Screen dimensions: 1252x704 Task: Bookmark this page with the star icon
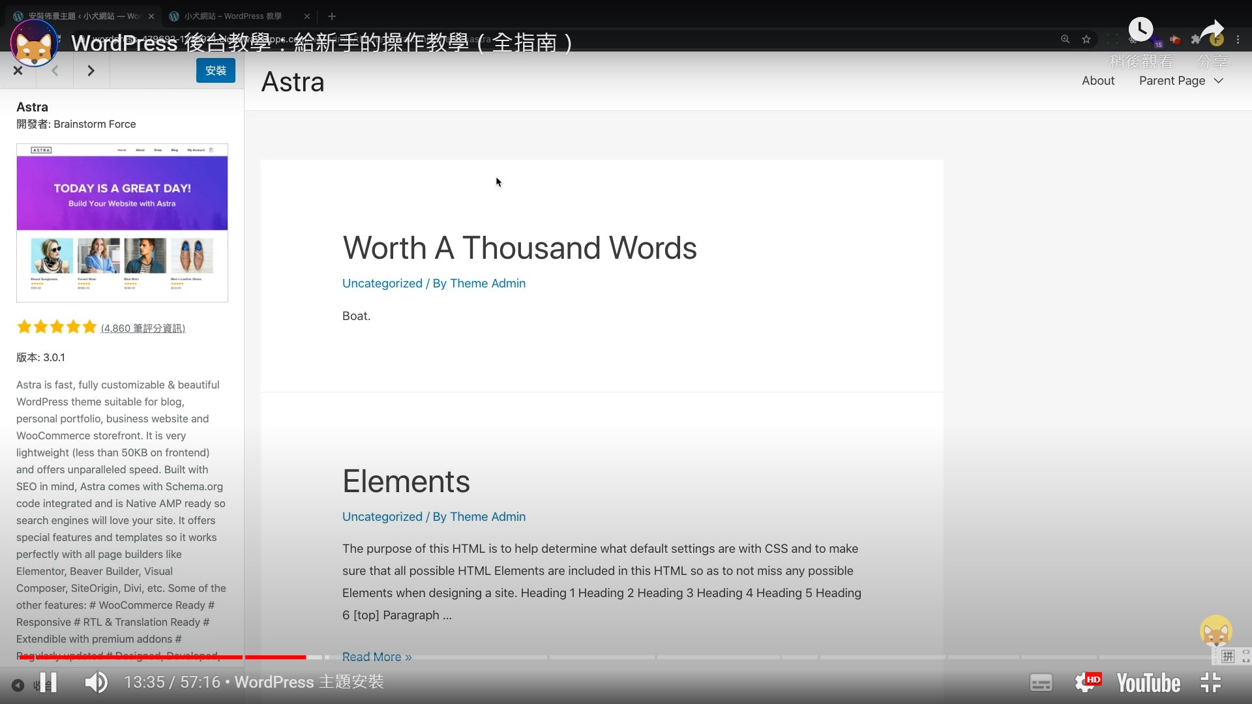(x=1086, y=40)
